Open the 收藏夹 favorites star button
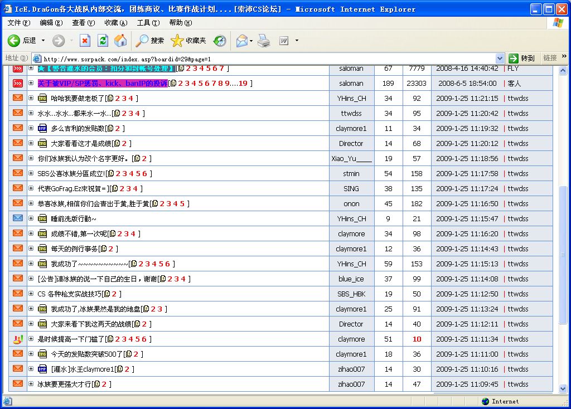 tap(188, 41)
